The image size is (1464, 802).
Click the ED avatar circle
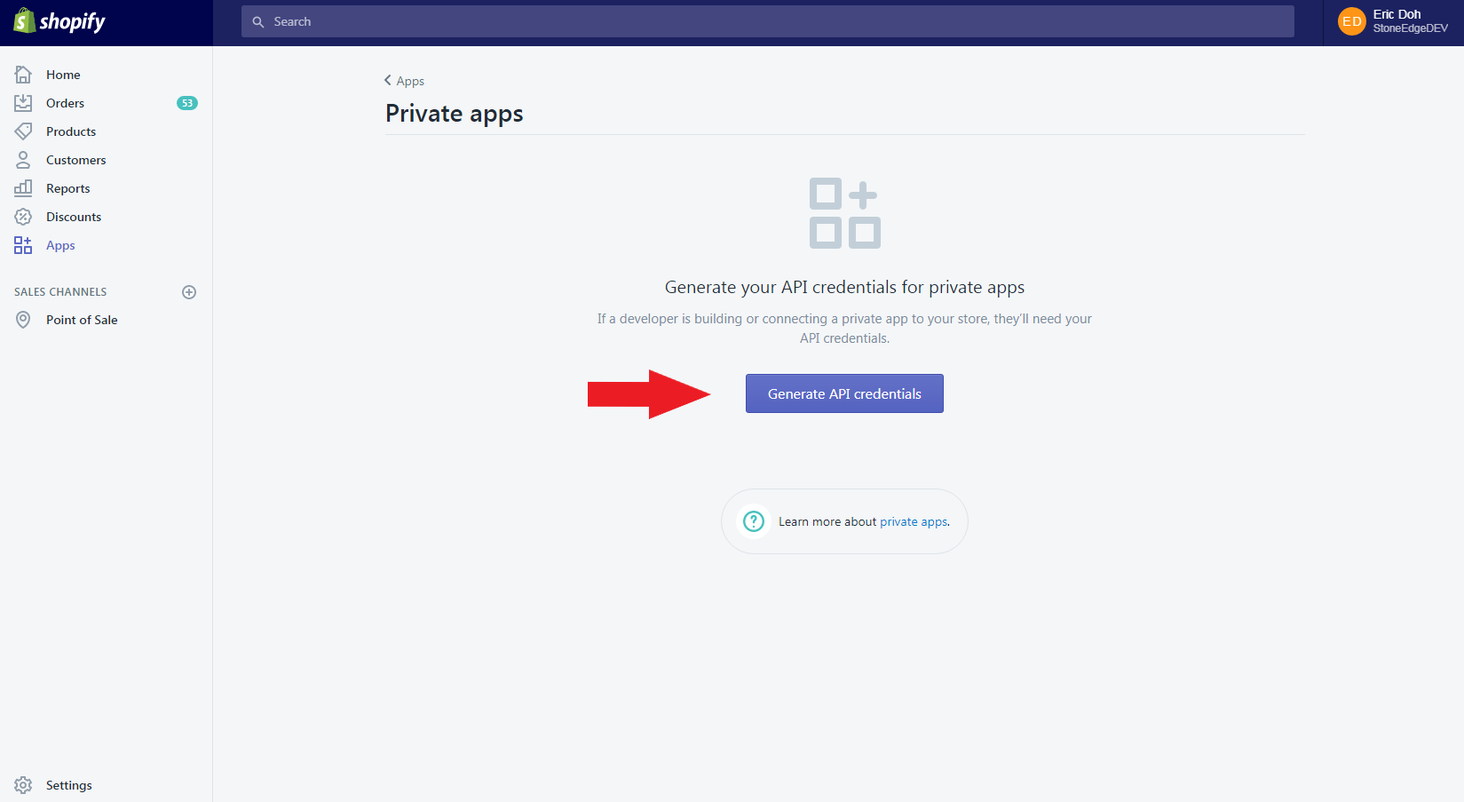1352,21
